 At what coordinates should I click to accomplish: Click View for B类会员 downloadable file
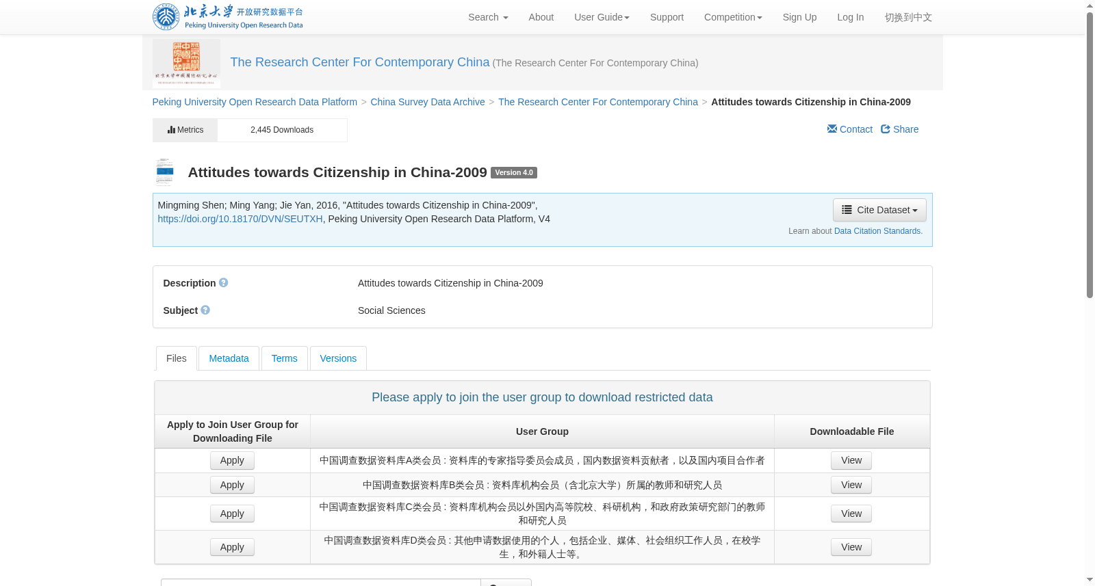click(851, 485)
